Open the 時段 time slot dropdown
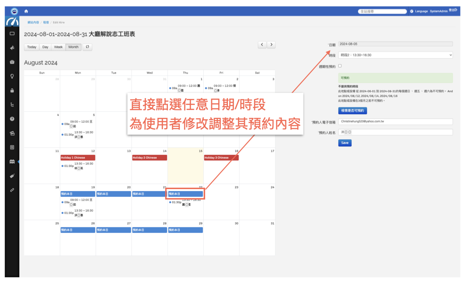Image resolution: width=467 pixels, height=283 pixels. click(395, 55)
